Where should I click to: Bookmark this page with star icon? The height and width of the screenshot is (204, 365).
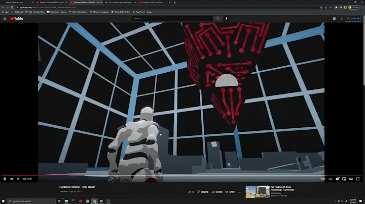(331, 8)
